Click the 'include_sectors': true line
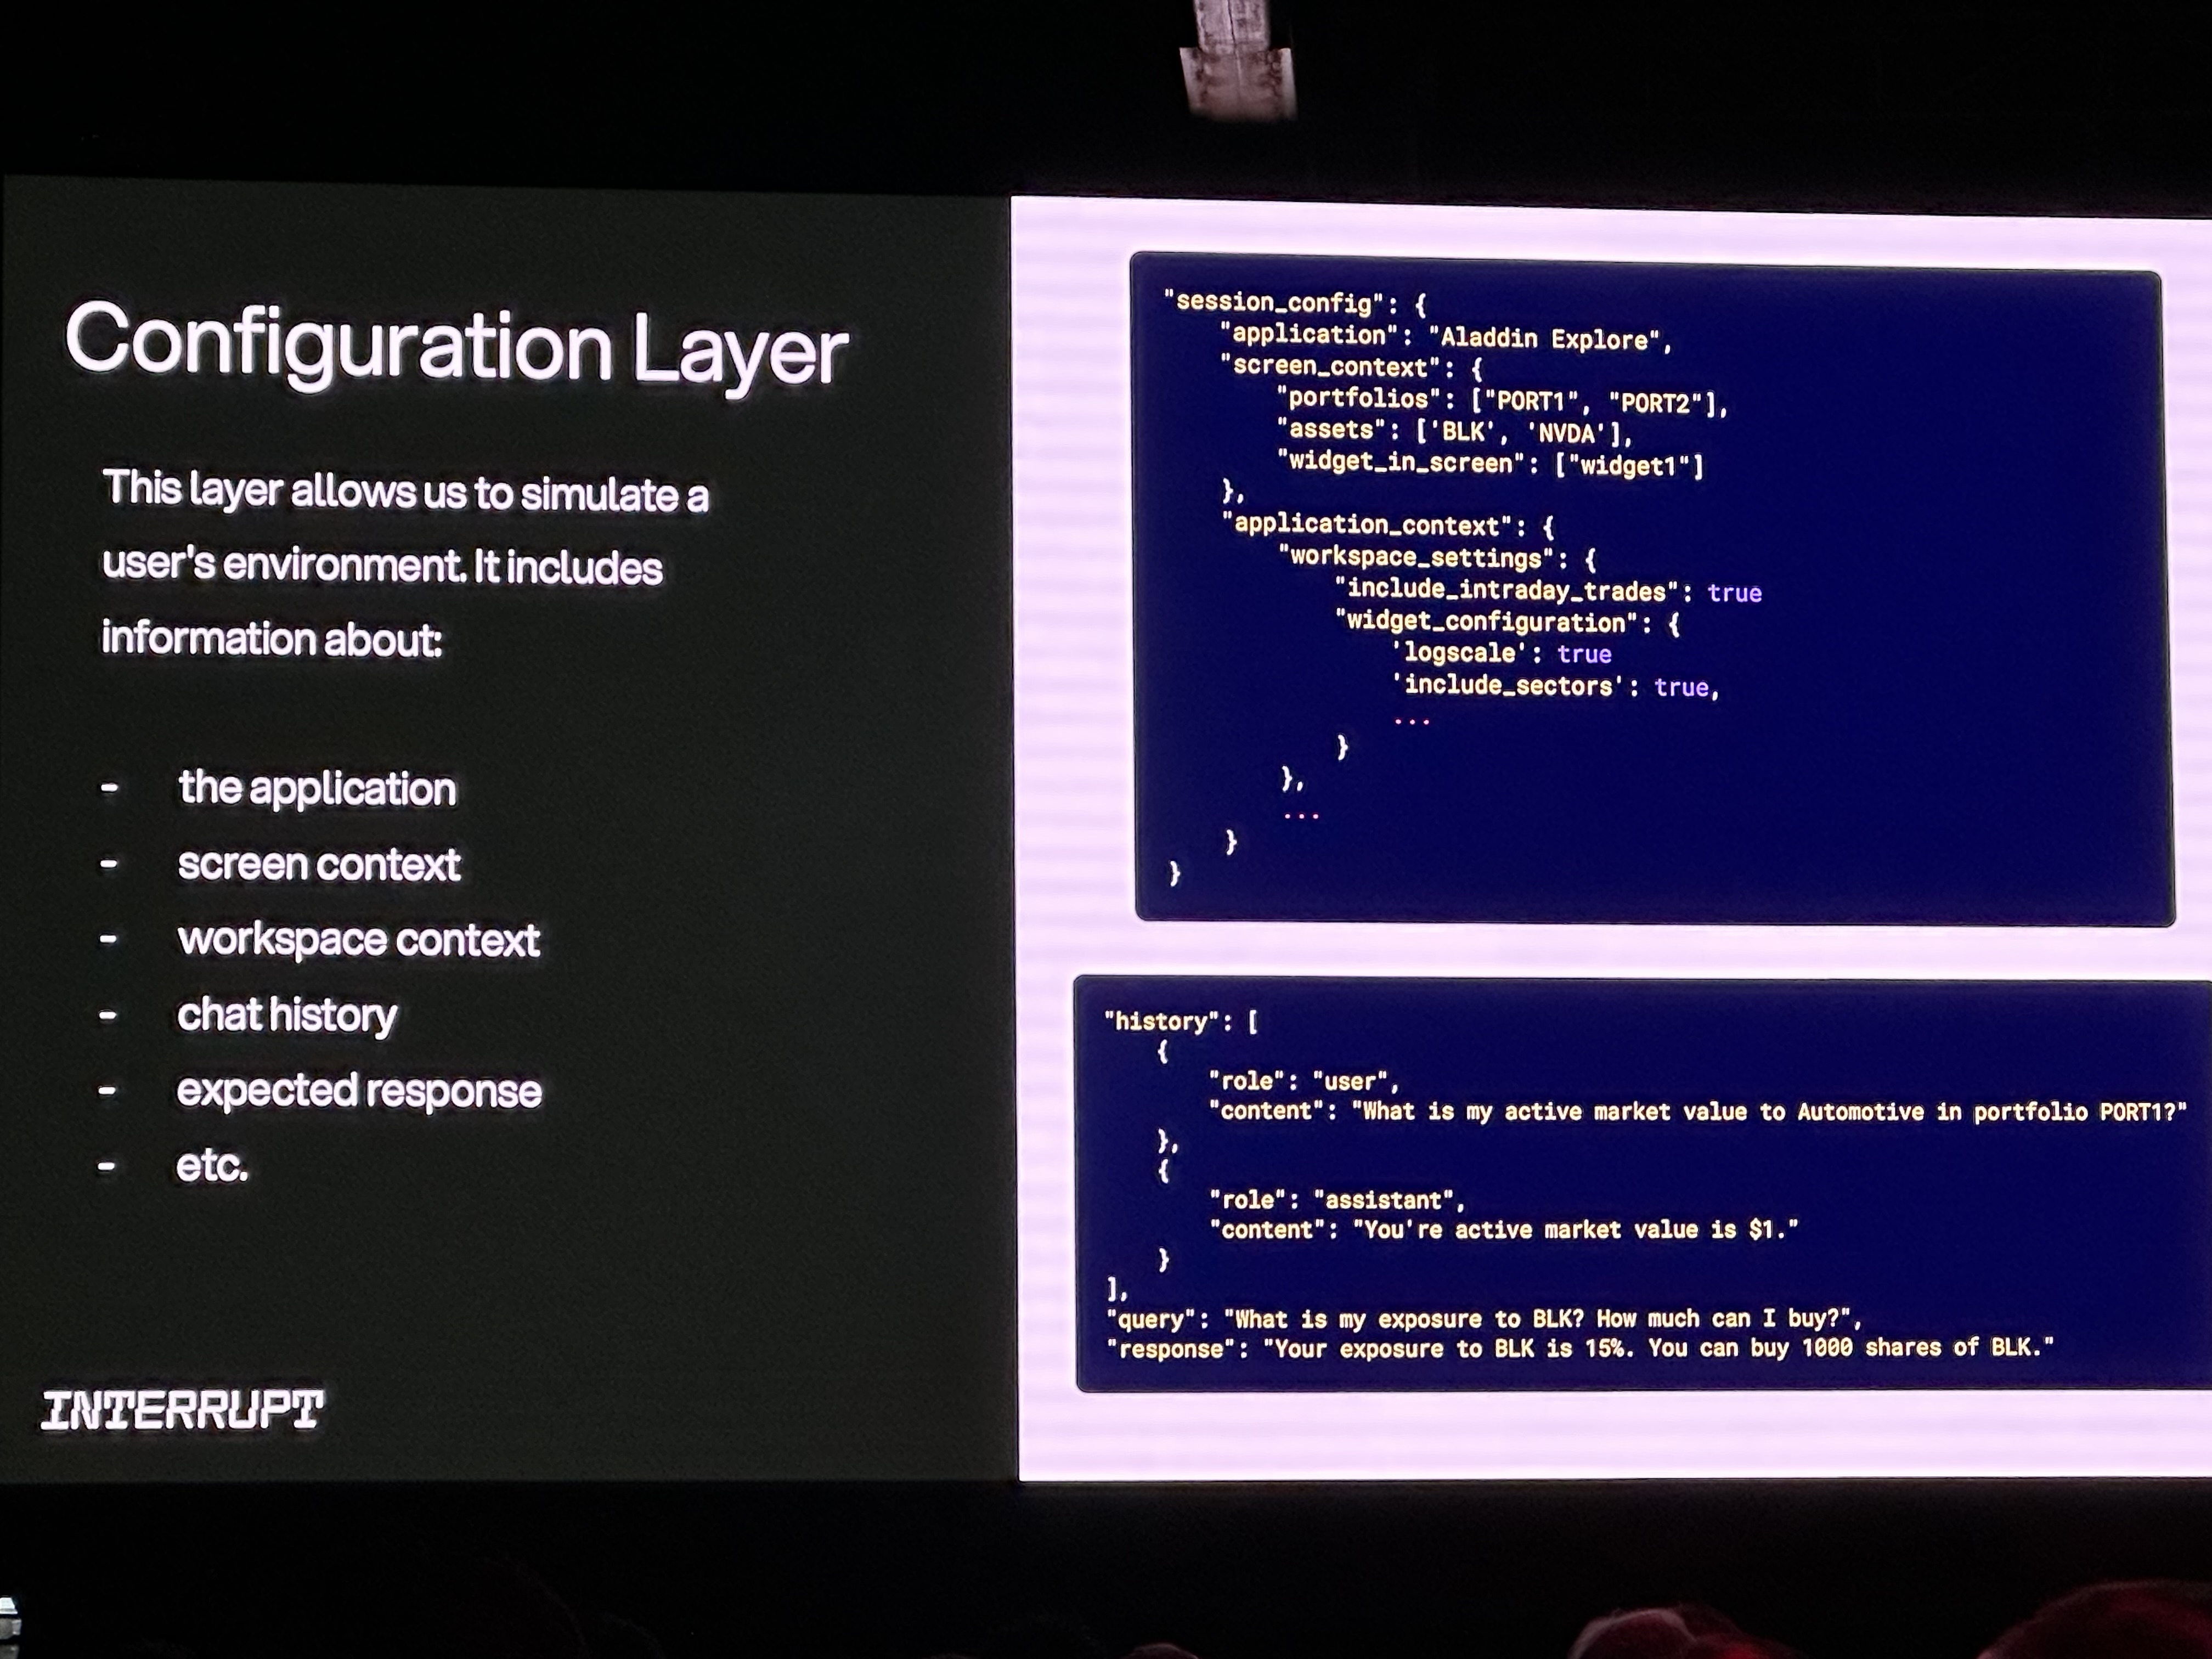Image resolution: width=2212 pixels, height=1659 pixels. [1555, 686]
